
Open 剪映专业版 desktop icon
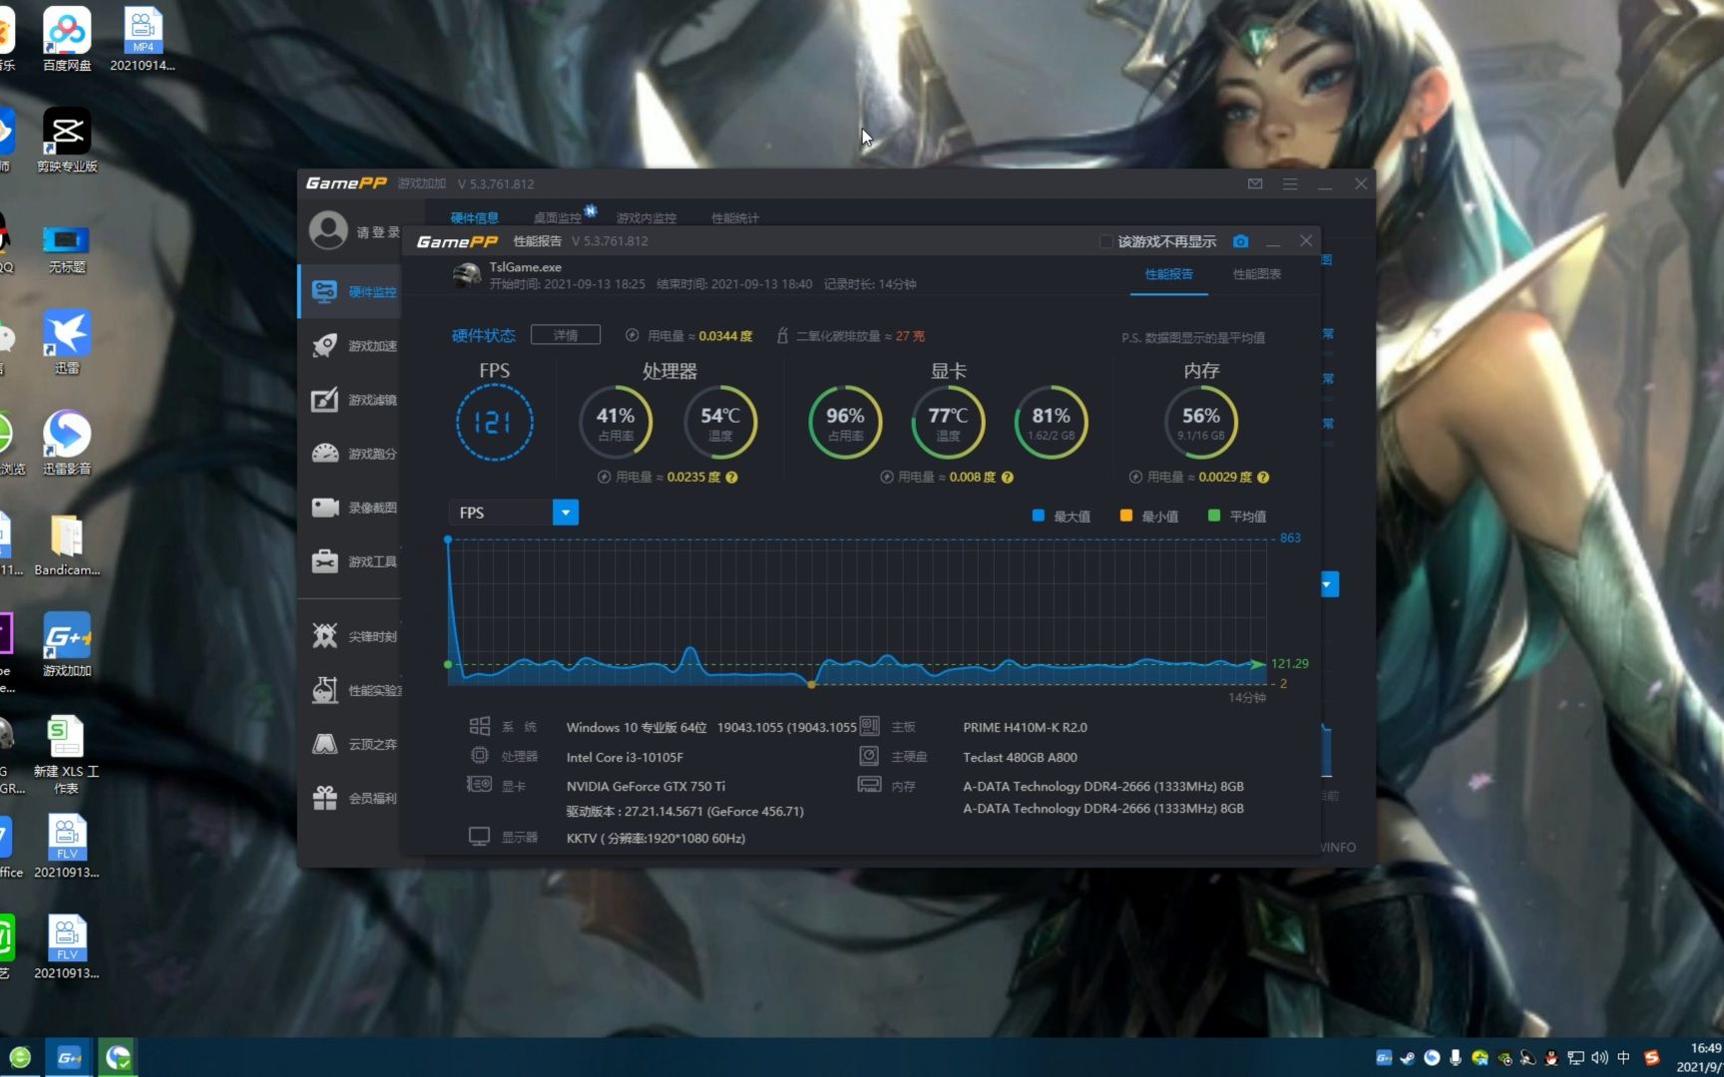[x=67, y=141]
